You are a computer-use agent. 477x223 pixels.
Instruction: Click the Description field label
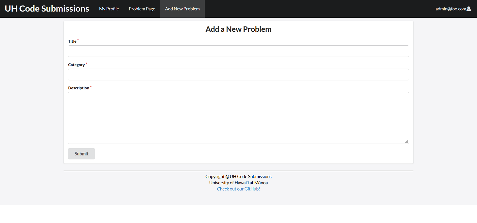(x=79, y=88)
